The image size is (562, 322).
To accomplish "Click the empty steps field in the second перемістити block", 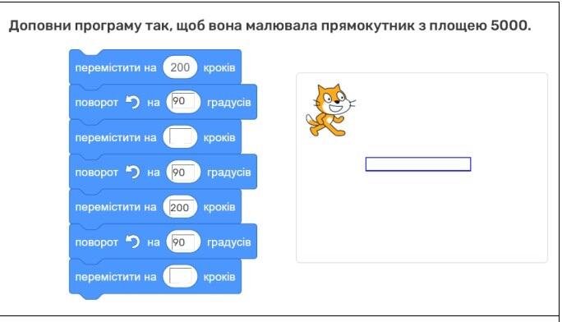I will point(180,137).
